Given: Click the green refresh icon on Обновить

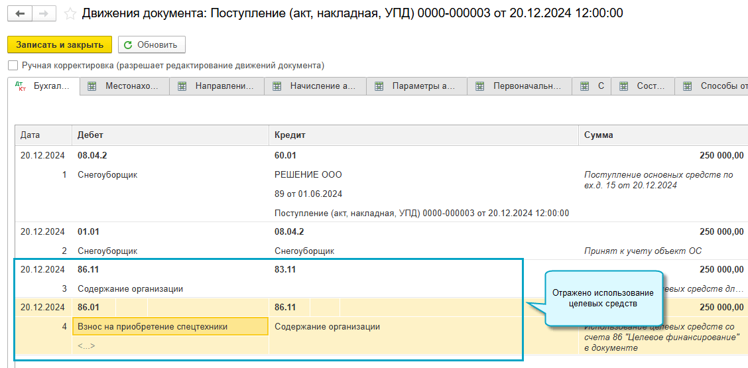Looking at the screenshot, I should (129, 45).
